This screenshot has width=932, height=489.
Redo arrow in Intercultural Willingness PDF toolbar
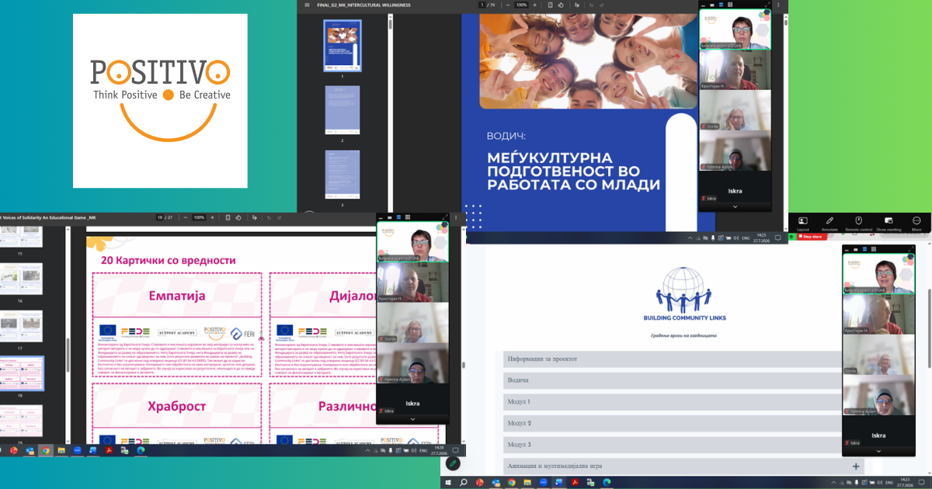[x=602, y=5]
